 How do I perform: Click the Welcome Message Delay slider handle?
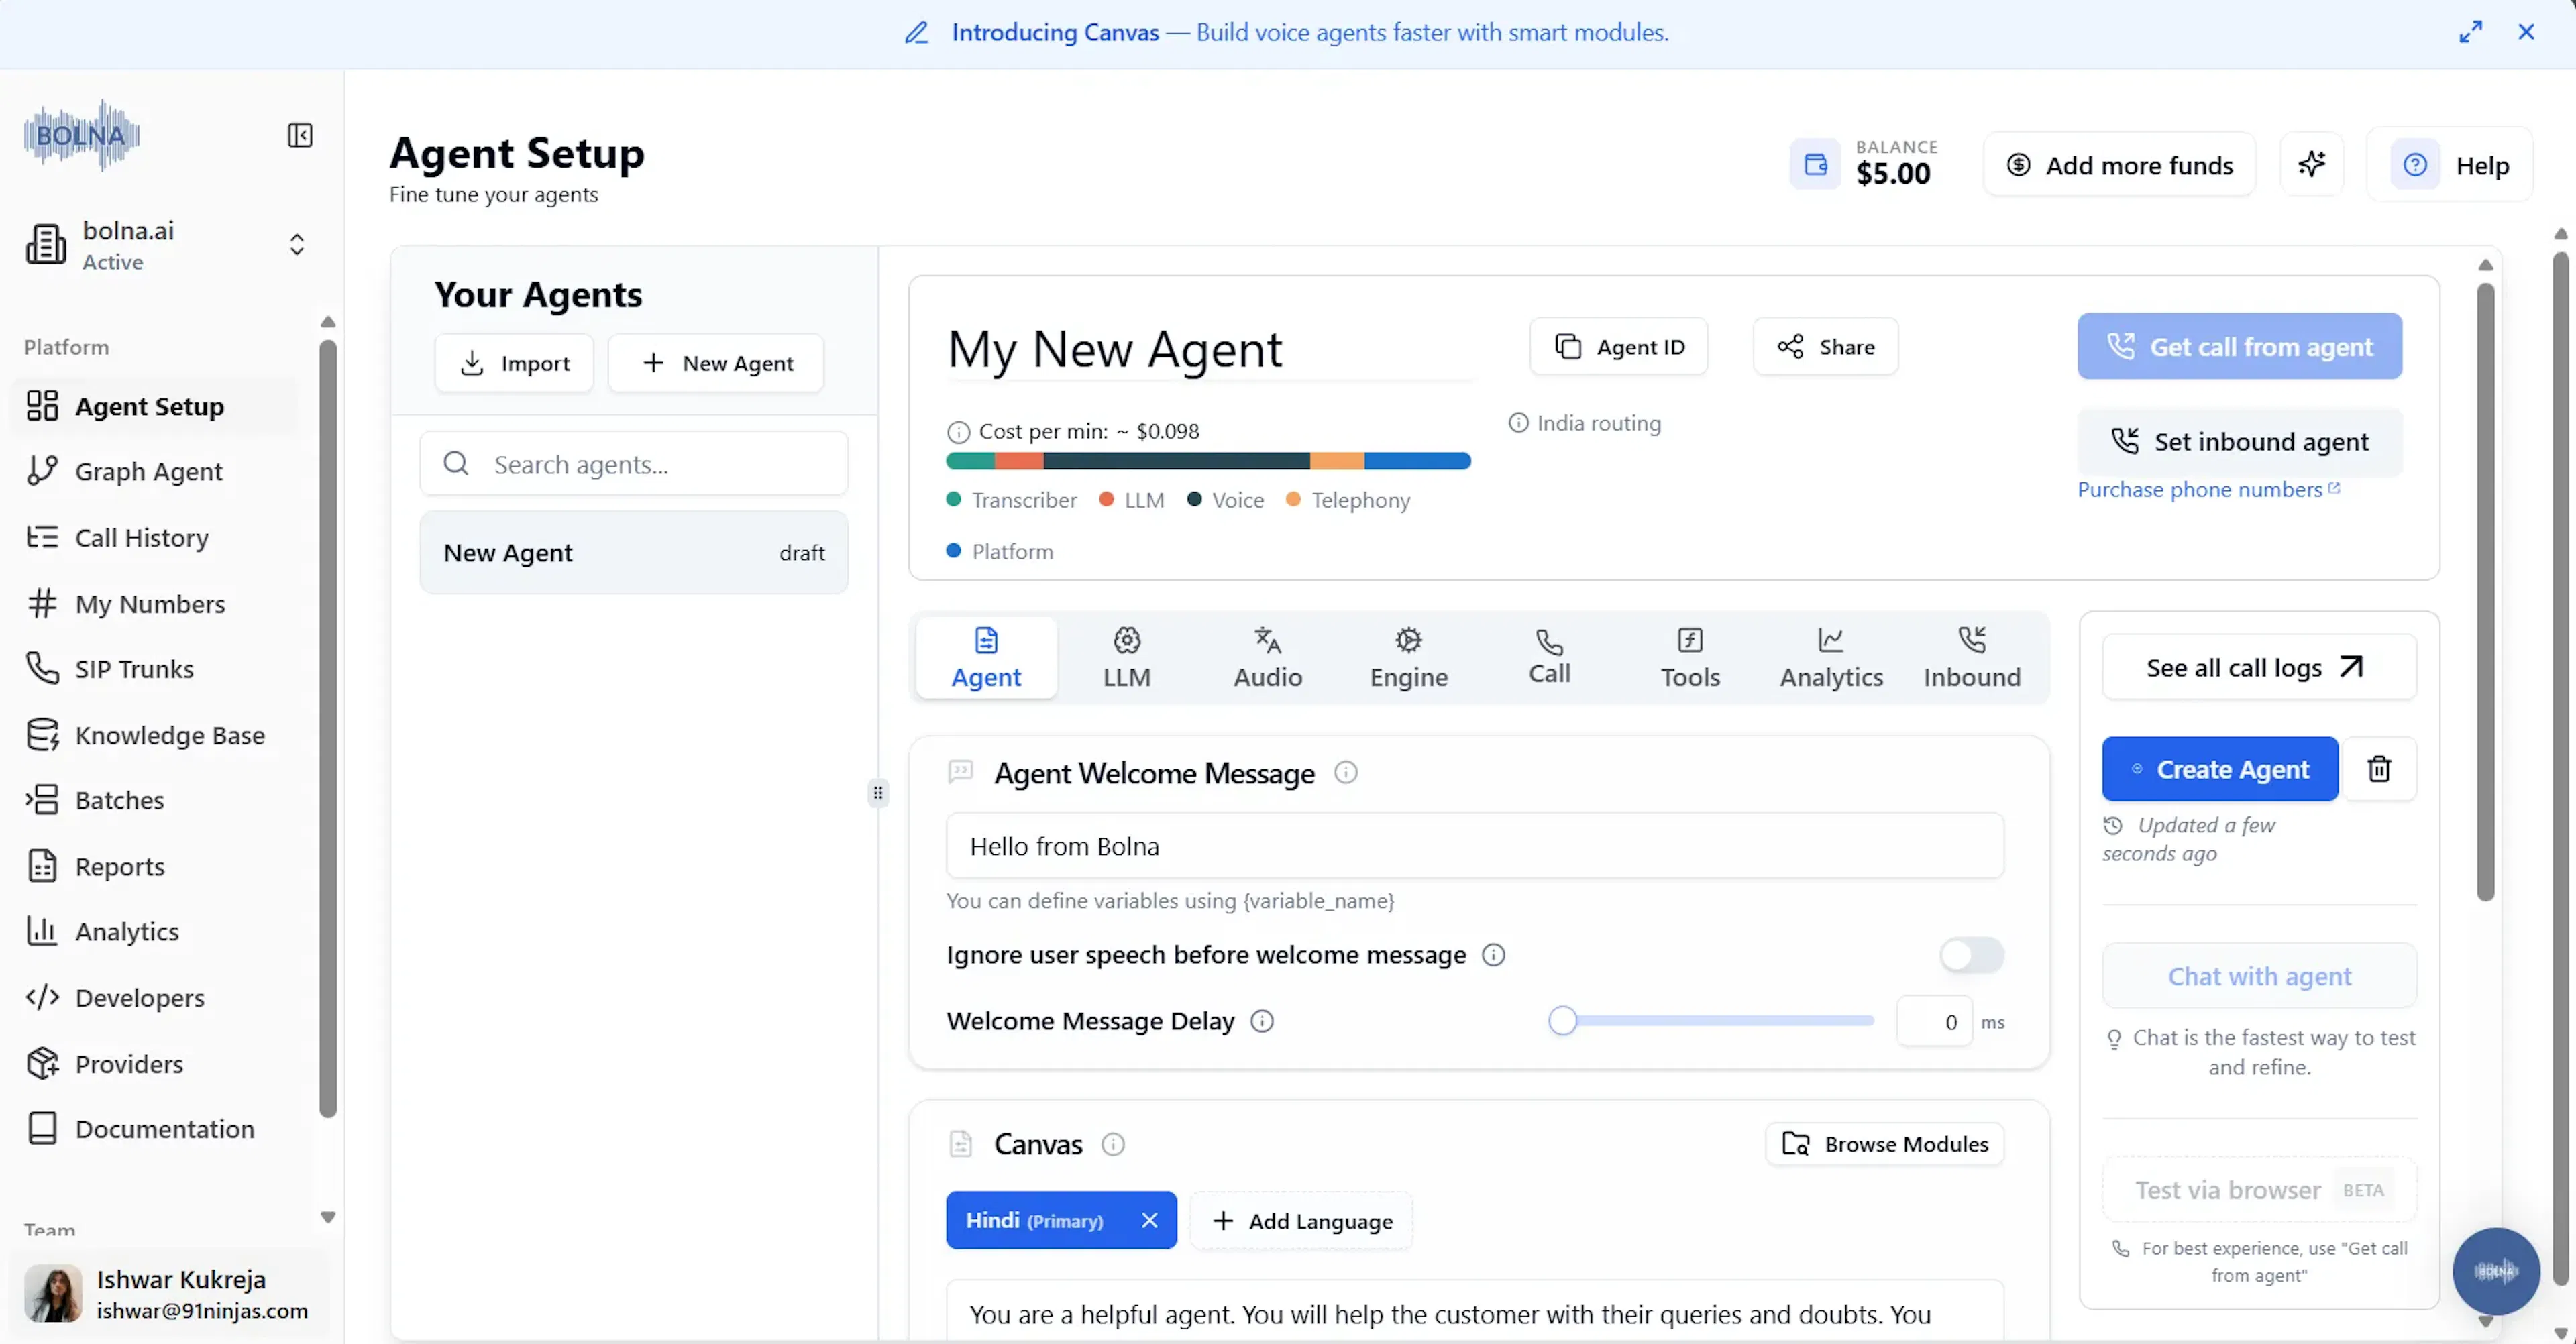[x=1563, y=1021]
